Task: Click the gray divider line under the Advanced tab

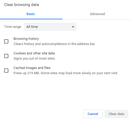Action: point(97,19)
